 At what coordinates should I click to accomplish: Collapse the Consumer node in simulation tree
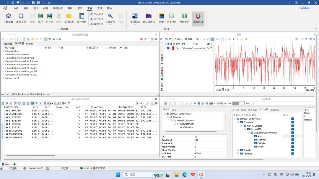pos(238,122)
